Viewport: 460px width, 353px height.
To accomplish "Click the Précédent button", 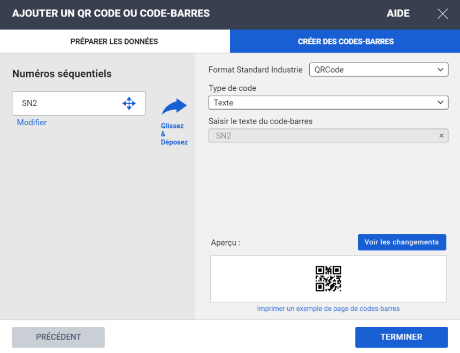I will click(58, 337).
